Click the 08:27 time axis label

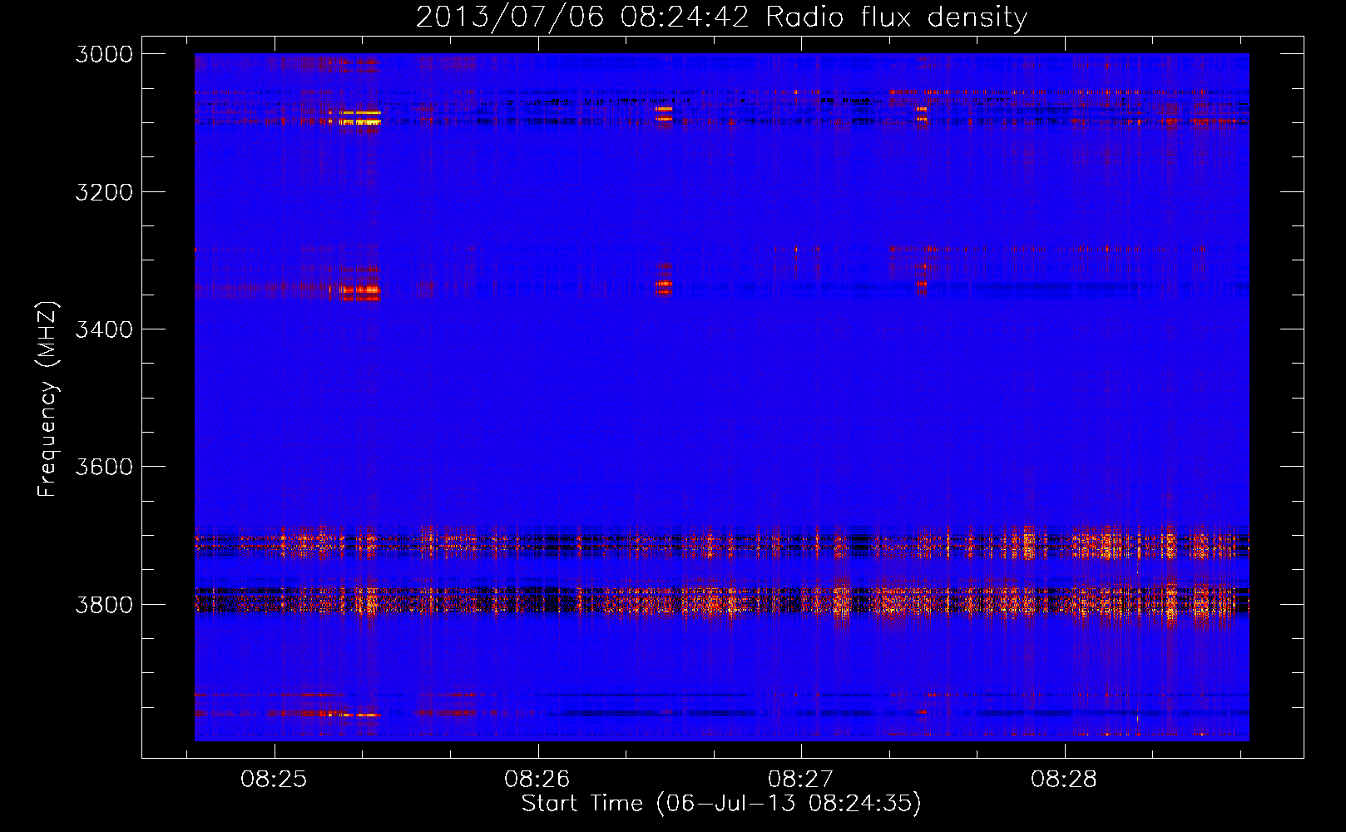pos(800,779)
